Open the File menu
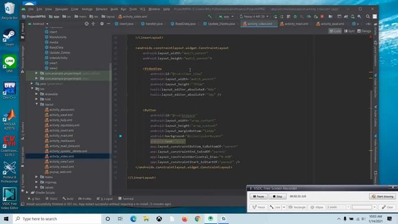398x224 pixels. [30, 9]
